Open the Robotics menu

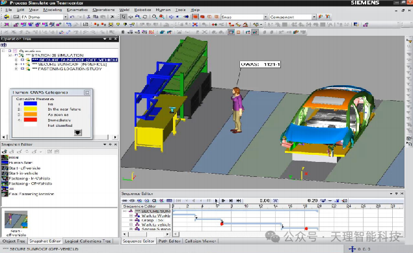(x=142, y=10)
